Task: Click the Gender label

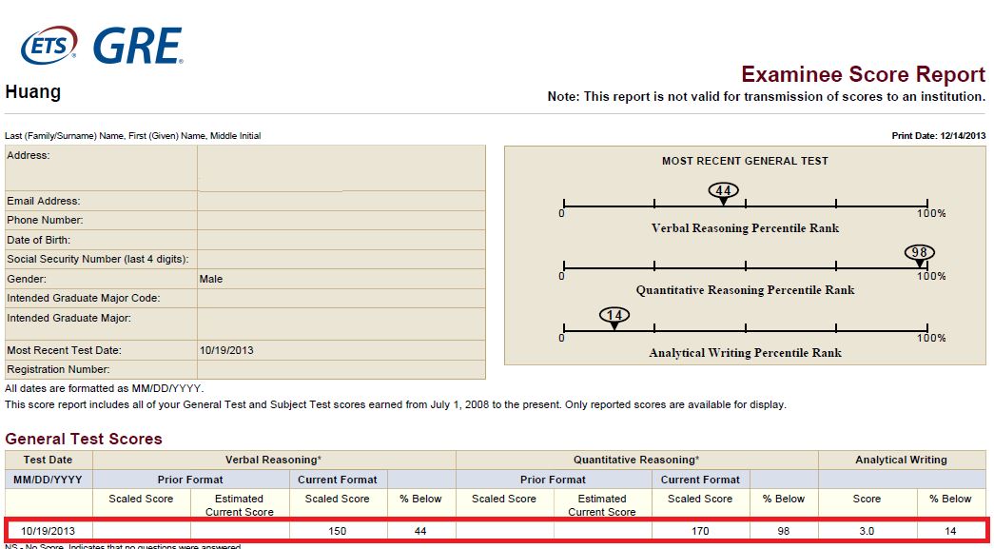Action: click(x=27, y=279)
